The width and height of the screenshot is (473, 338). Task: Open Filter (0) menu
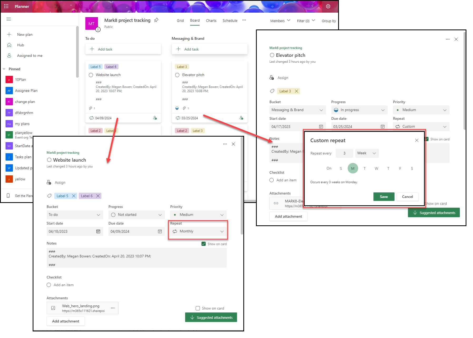(306, 21)
